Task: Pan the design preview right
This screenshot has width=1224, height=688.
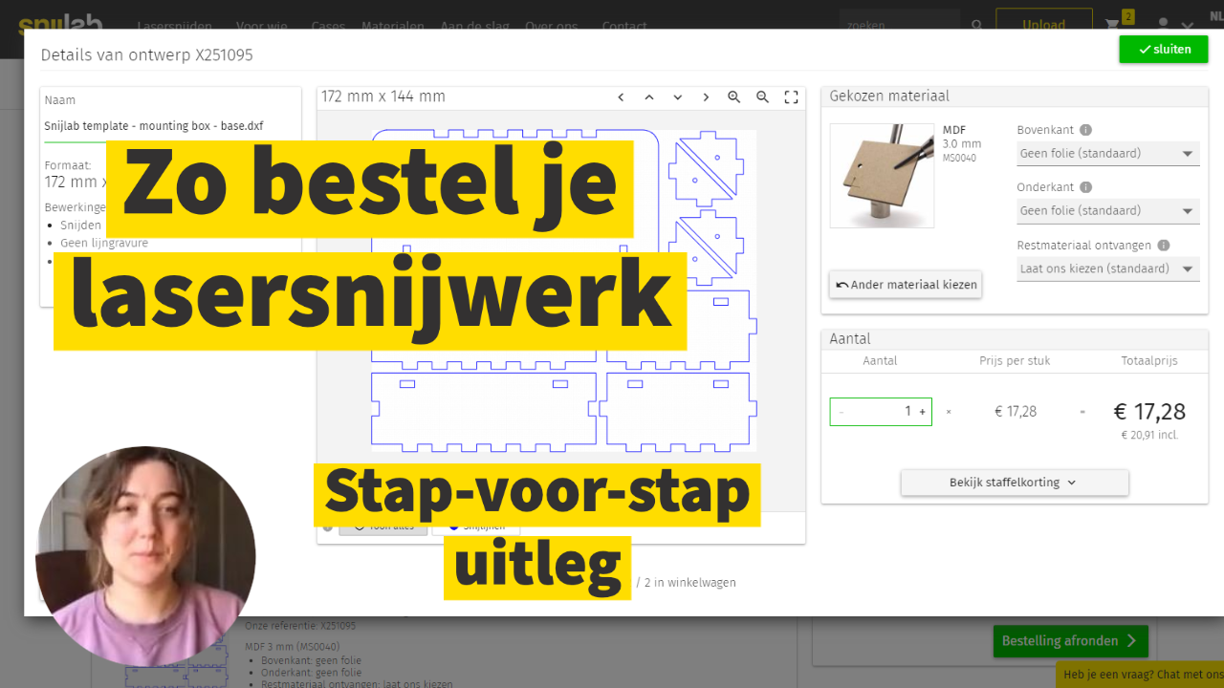Action: [706, 97]
